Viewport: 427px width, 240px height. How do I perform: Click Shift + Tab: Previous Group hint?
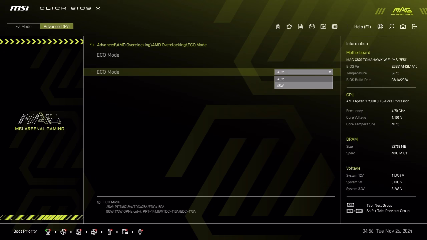[388, 211]
